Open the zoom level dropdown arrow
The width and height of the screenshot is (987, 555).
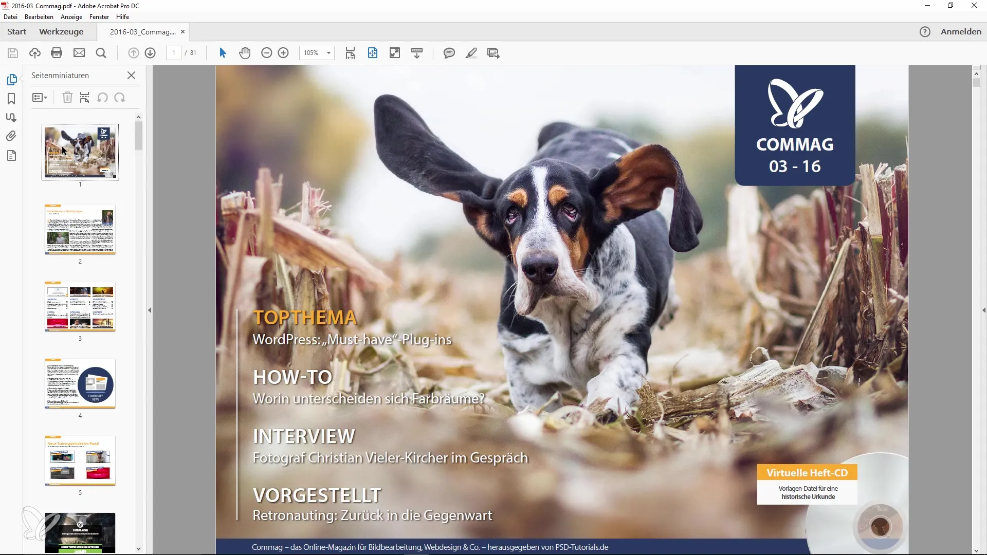pos(328,53)
